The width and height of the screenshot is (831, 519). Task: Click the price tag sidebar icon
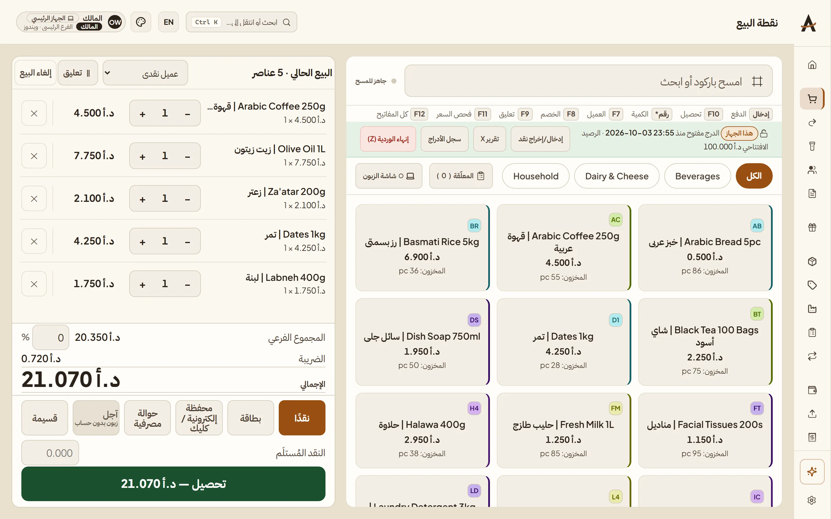pyautogui.click(x=812, y=285)
